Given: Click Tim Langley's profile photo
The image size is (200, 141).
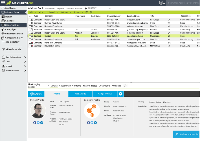Looking at the screenshot, I should pyautogui.click(x=38, y=111).
